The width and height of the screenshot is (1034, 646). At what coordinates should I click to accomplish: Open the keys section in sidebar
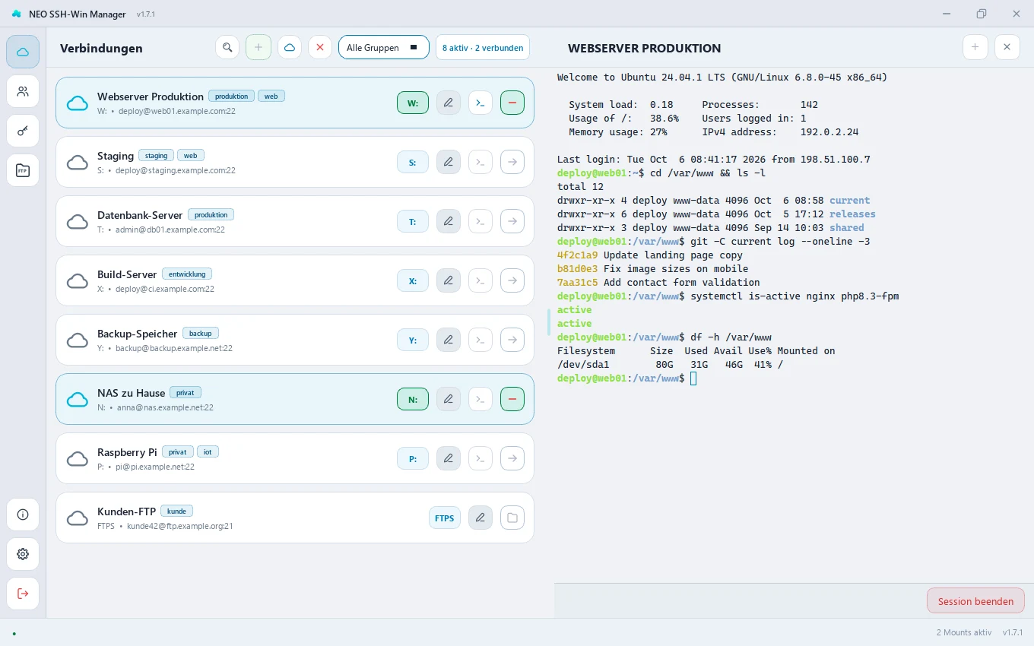(23, 131)
